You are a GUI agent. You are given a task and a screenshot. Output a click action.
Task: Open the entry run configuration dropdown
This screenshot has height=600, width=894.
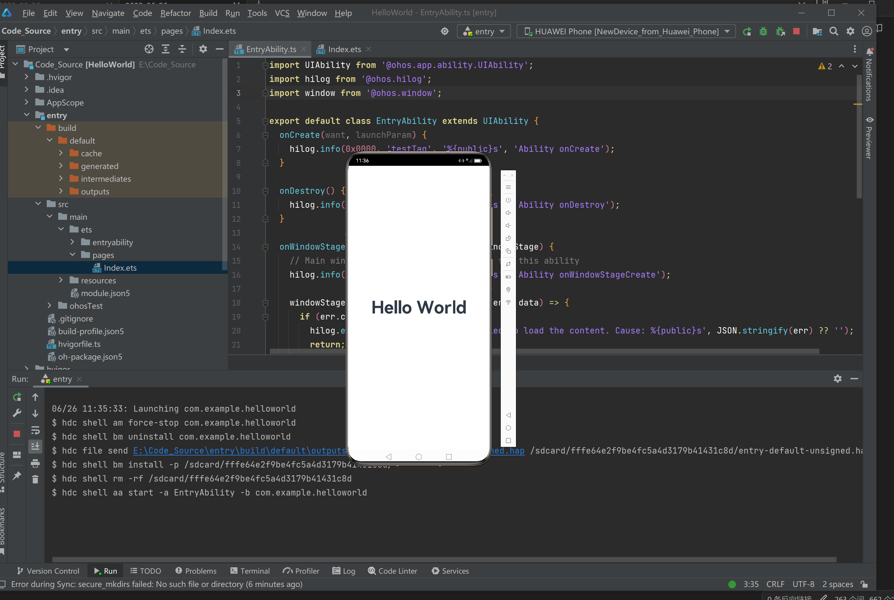tap(483, 31)
